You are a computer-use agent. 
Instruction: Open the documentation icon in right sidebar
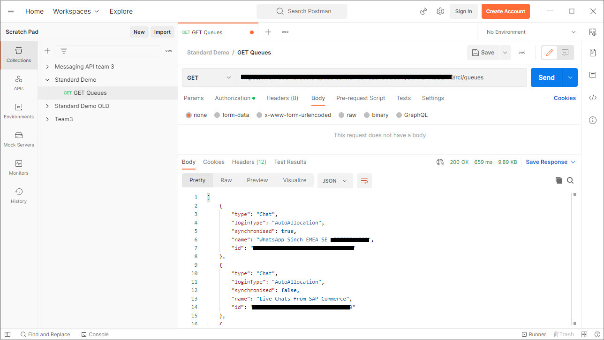[593, 52]
